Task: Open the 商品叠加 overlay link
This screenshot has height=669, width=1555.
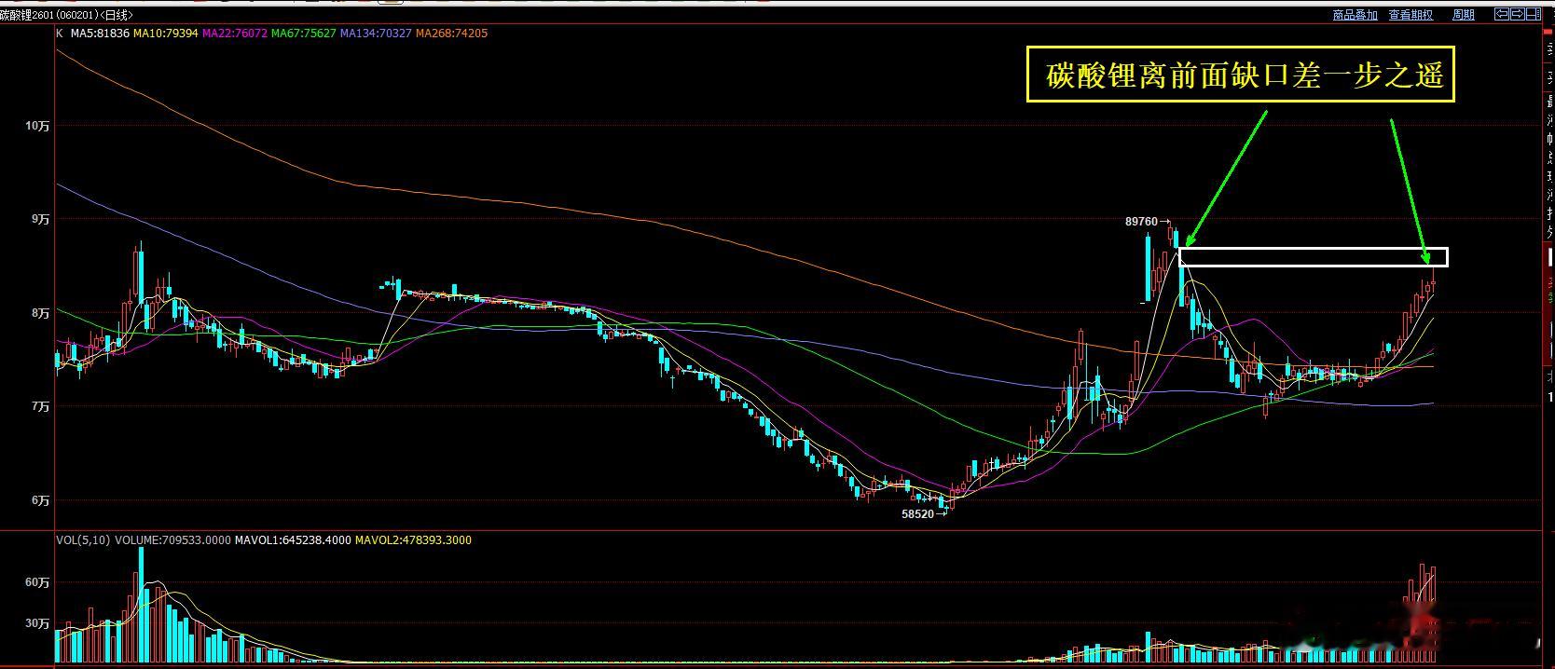Action: point(1355,15)
